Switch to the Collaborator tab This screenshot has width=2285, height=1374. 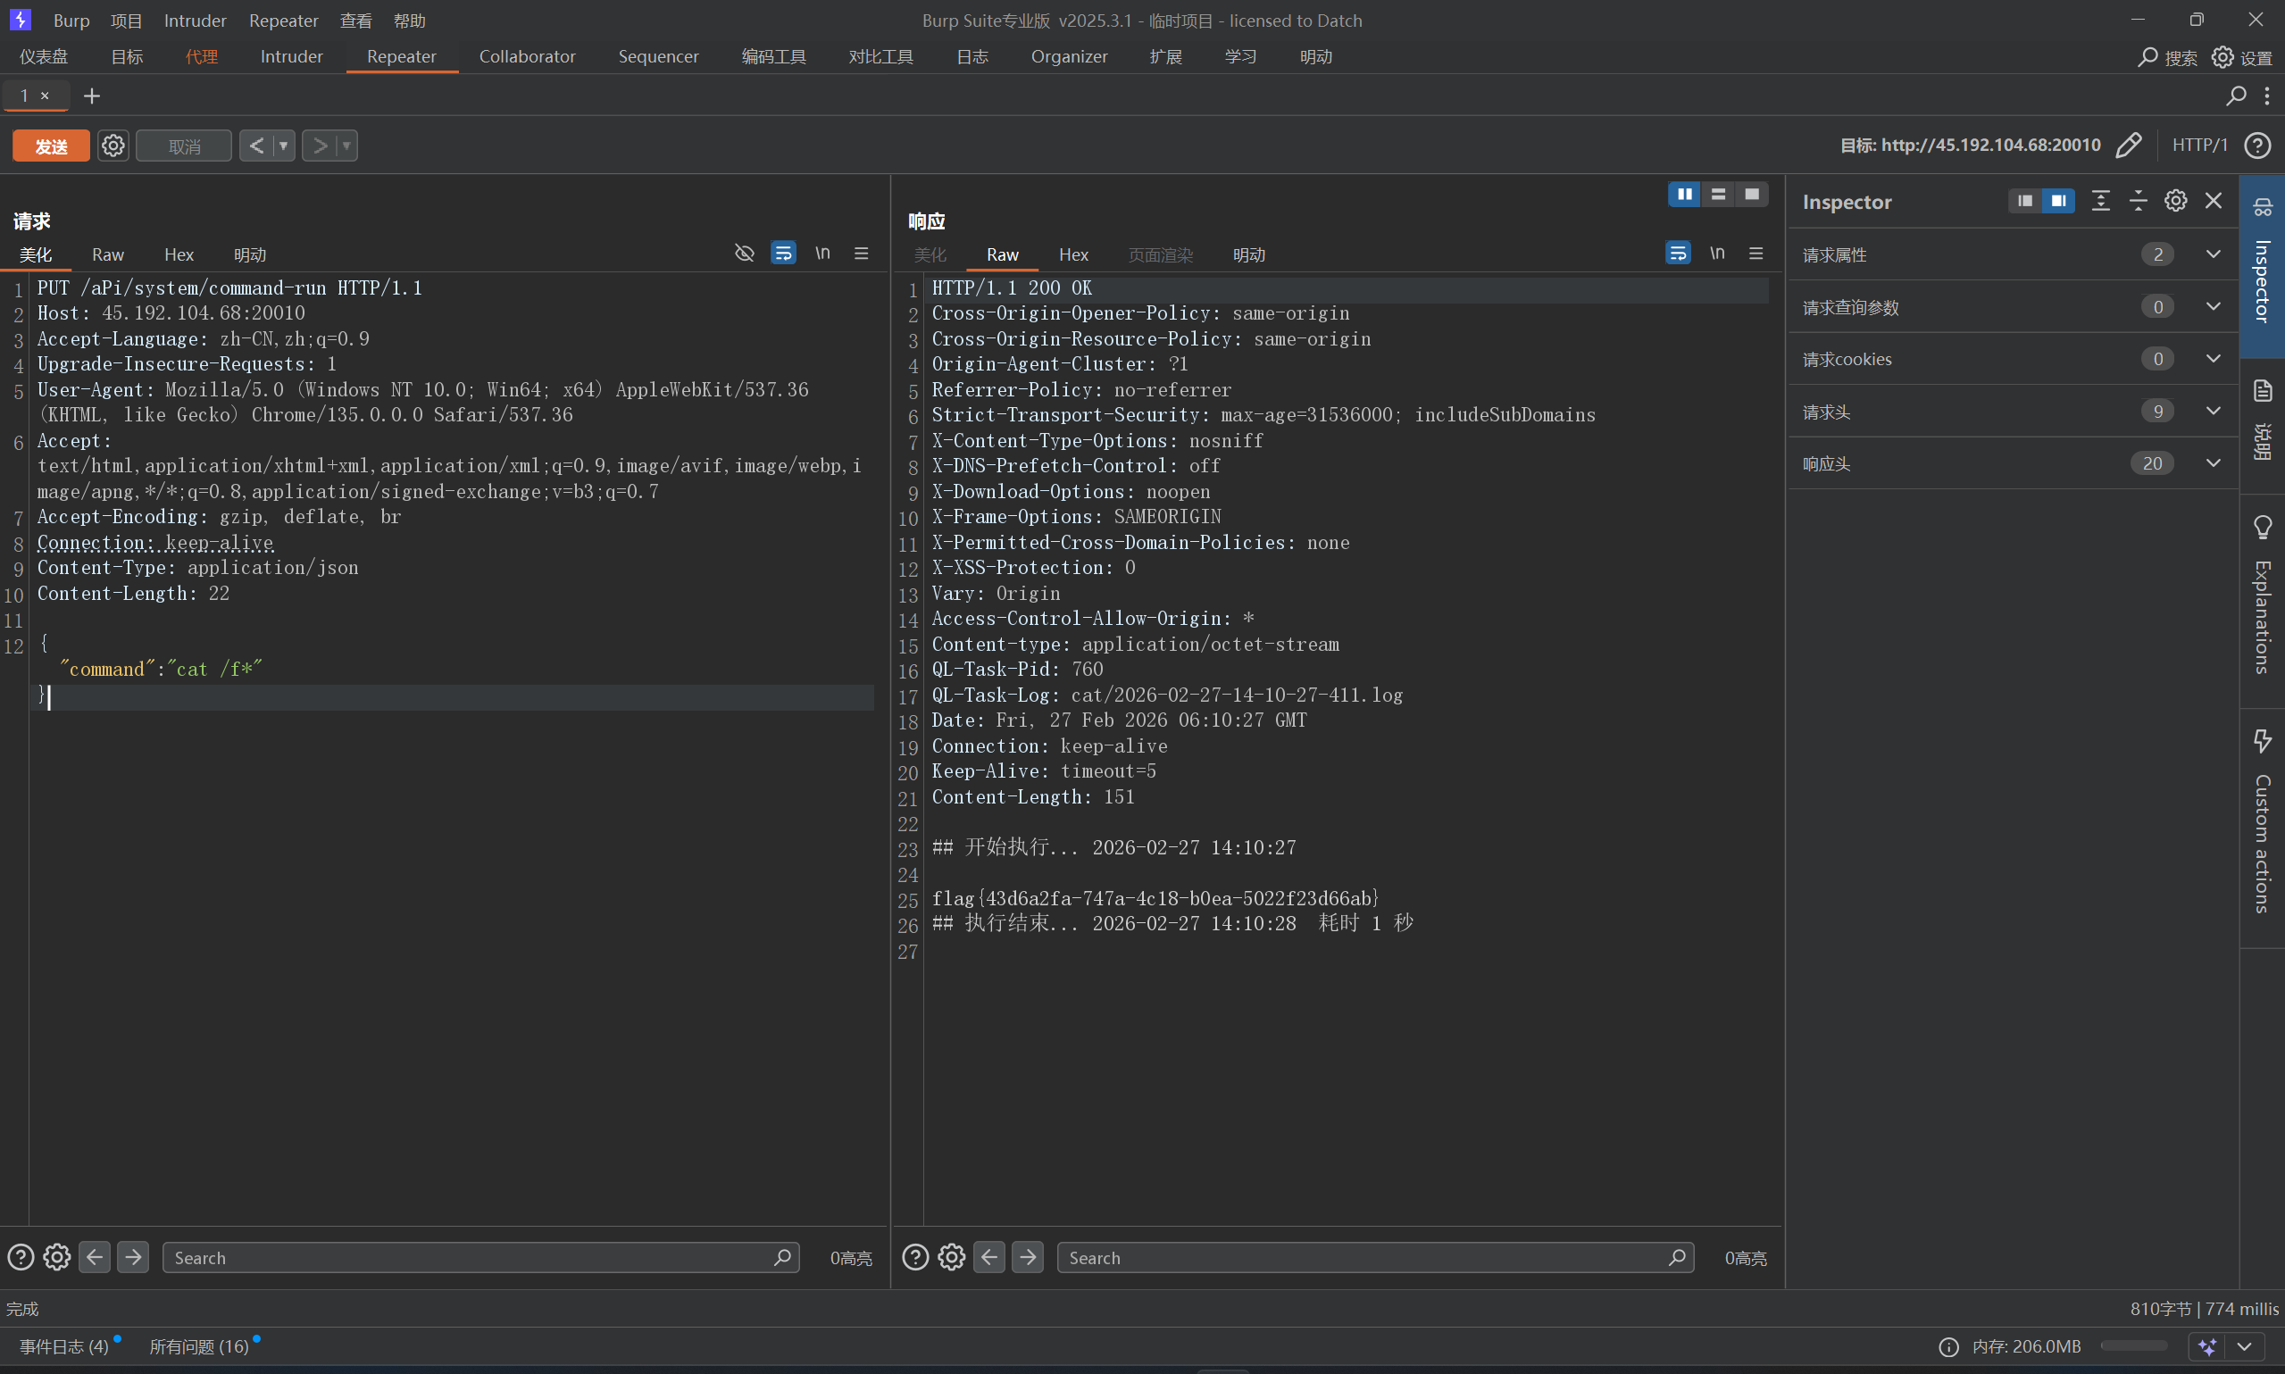[527, 56]
